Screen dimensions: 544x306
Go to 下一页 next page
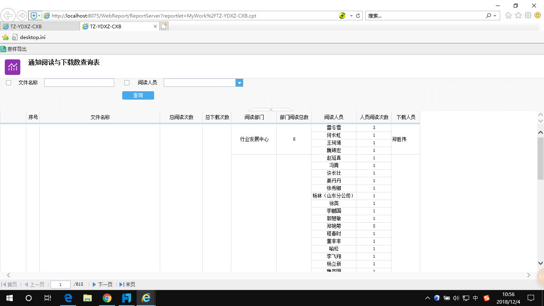[102, 284]
